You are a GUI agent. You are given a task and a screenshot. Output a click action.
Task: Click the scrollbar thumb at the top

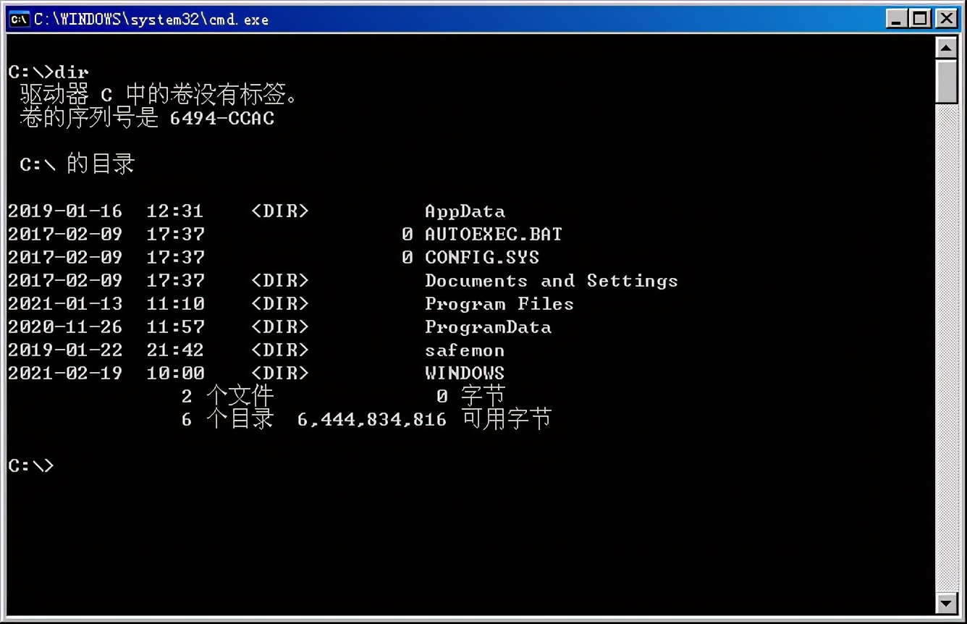[947, 80]
